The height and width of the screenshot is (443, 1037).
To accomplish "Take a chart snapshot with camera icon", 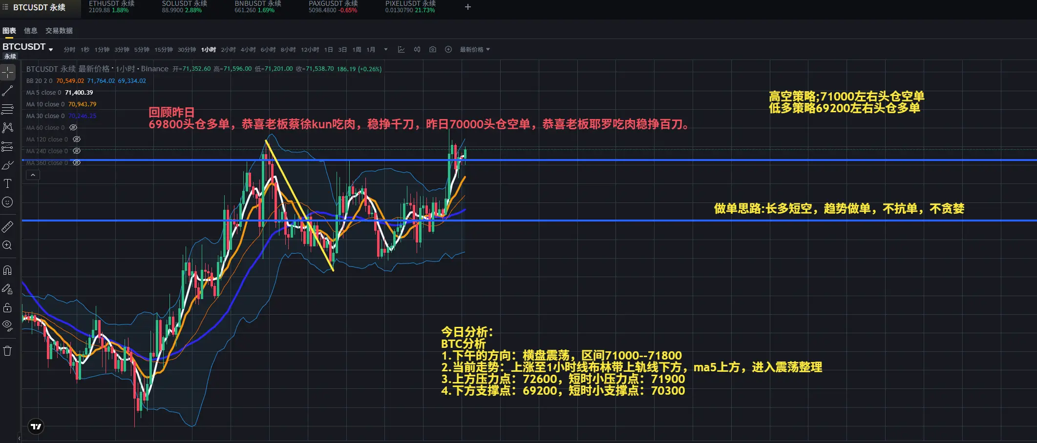I will 433,50.
